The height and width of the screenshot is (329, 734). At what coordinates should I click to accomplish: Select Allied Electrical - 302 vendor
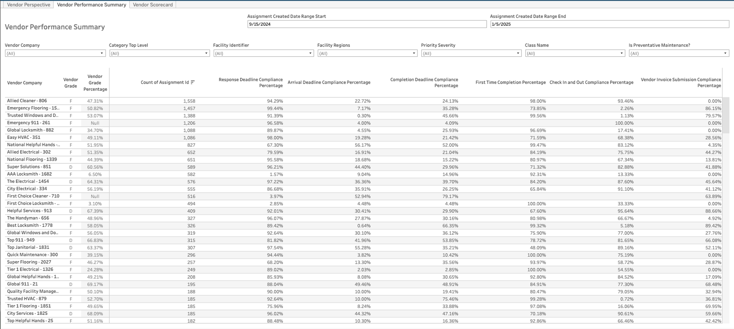29,152
